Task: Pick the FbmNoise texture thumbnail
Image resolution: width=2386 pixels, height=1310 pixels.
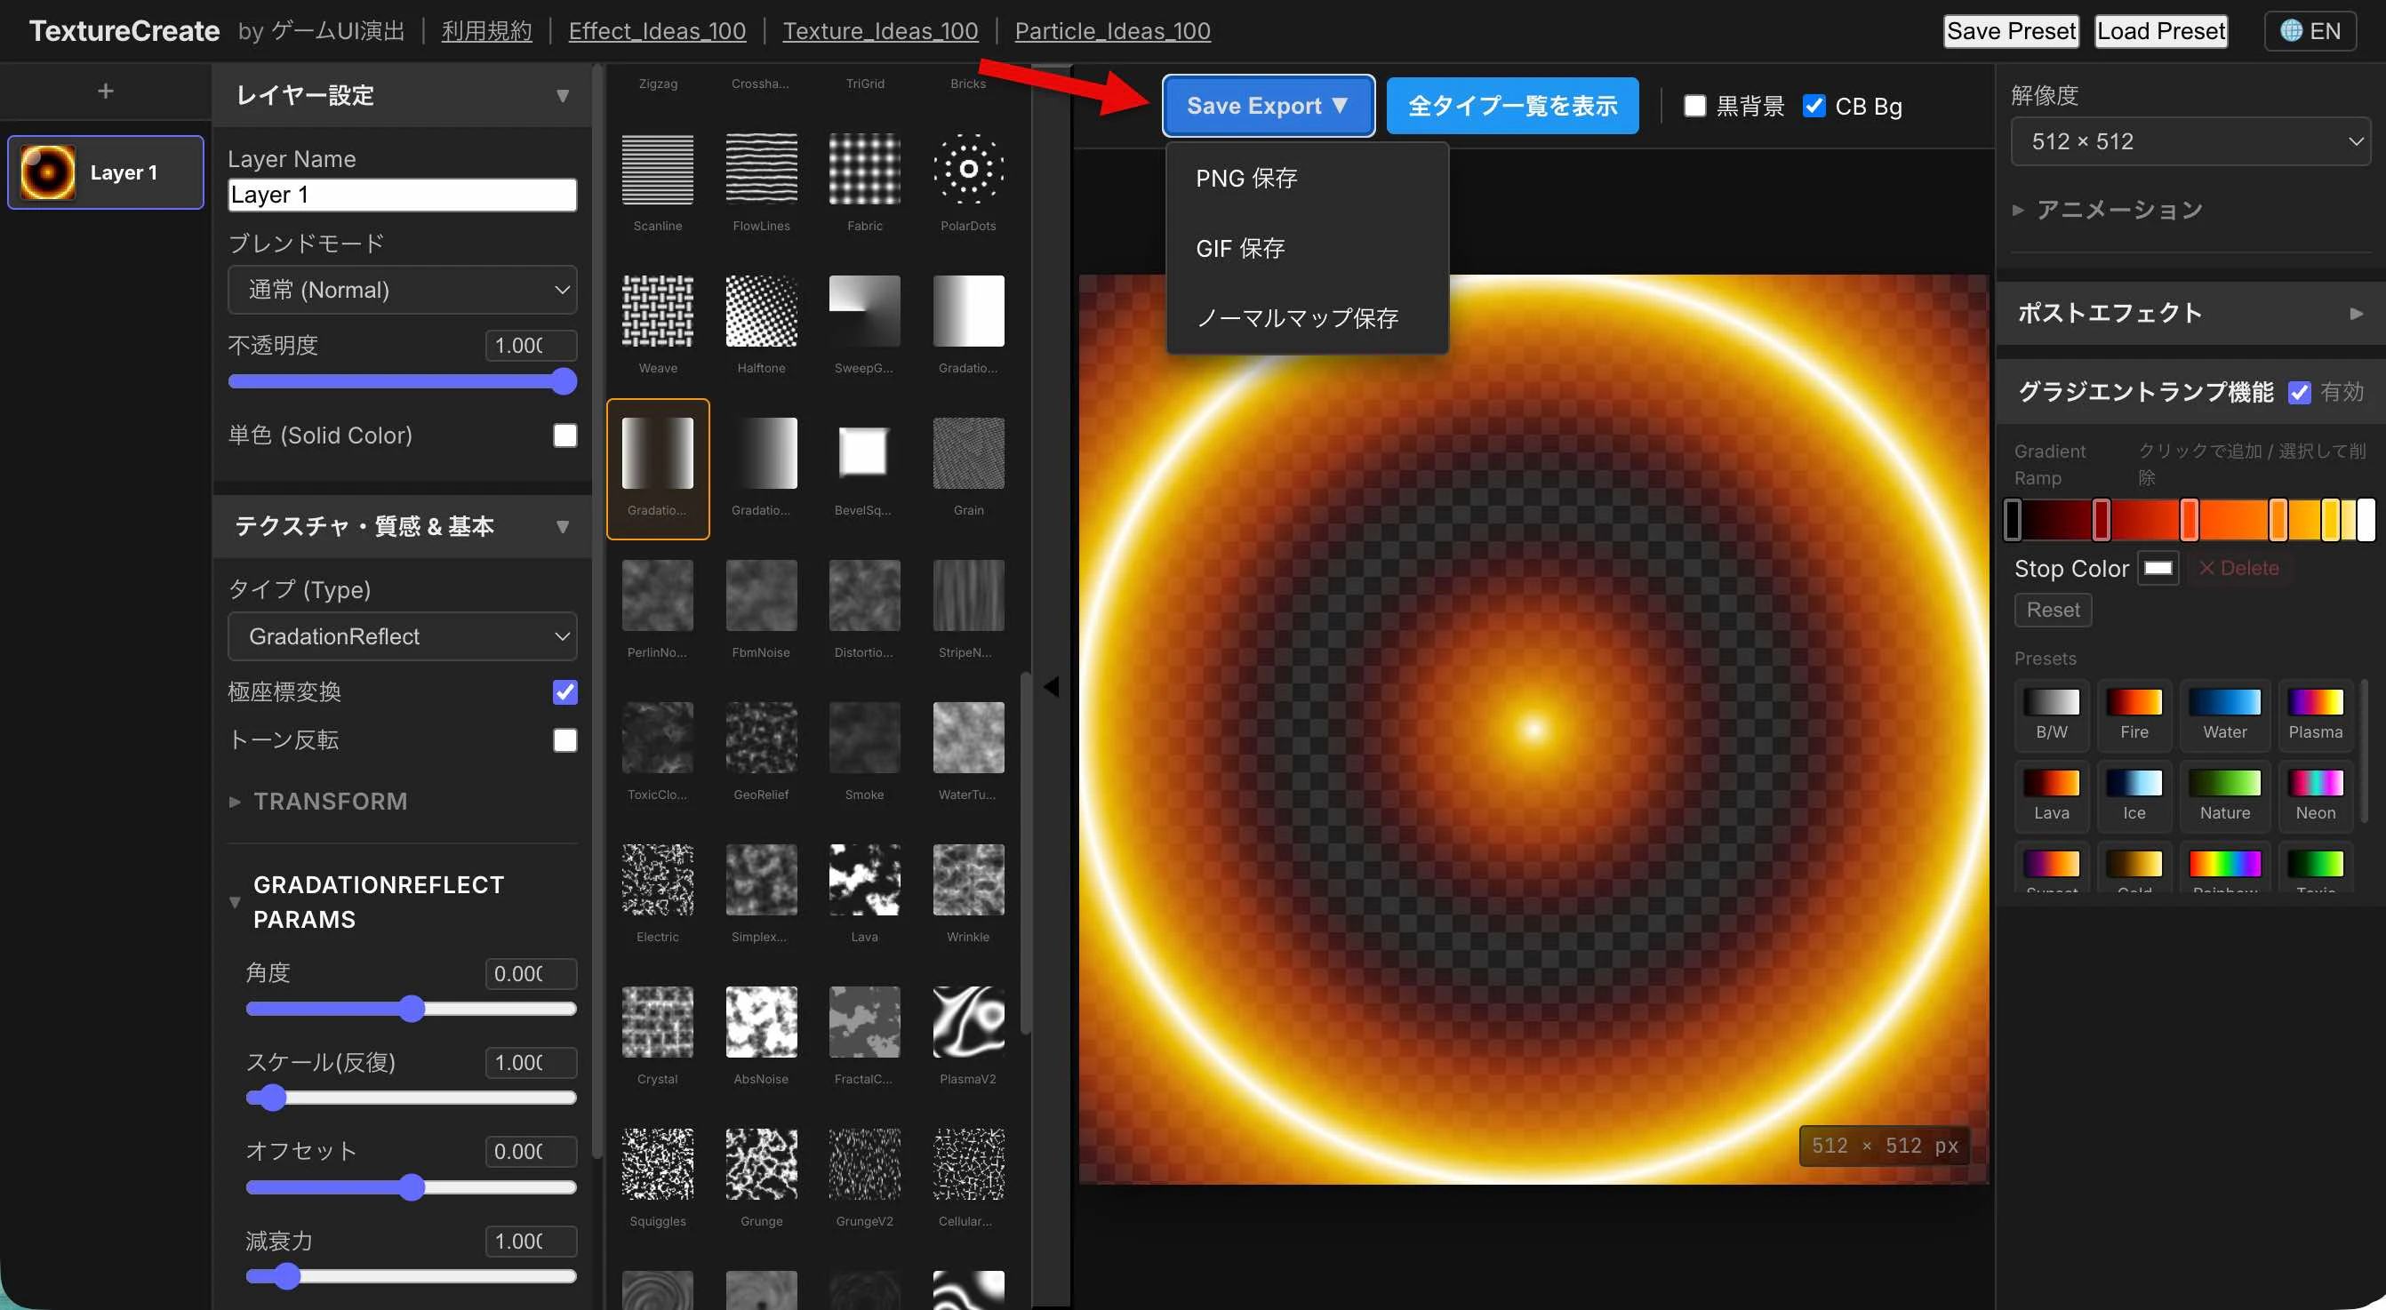Action: 761,595
